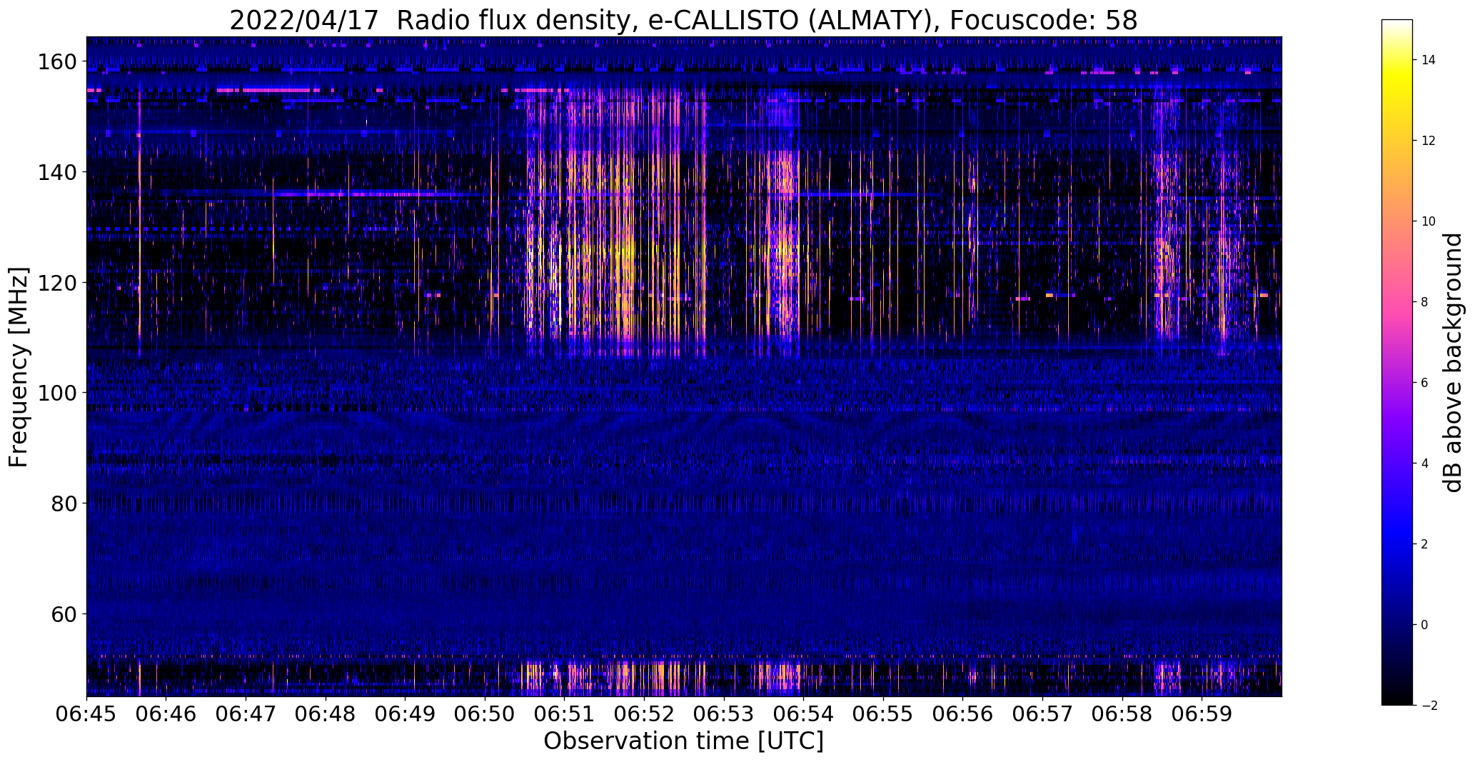
Task: Click the 160 frequency tick label
Action: tap(59, 62)
